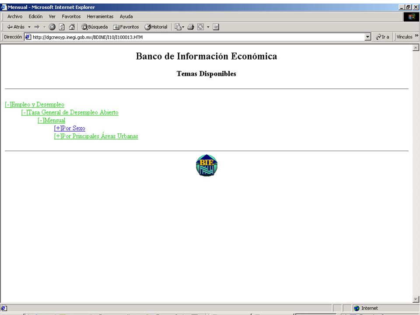Screen dimensions: 420x315
Task: Open the Atrás history dropdown arrow
Action: (29, 27)
